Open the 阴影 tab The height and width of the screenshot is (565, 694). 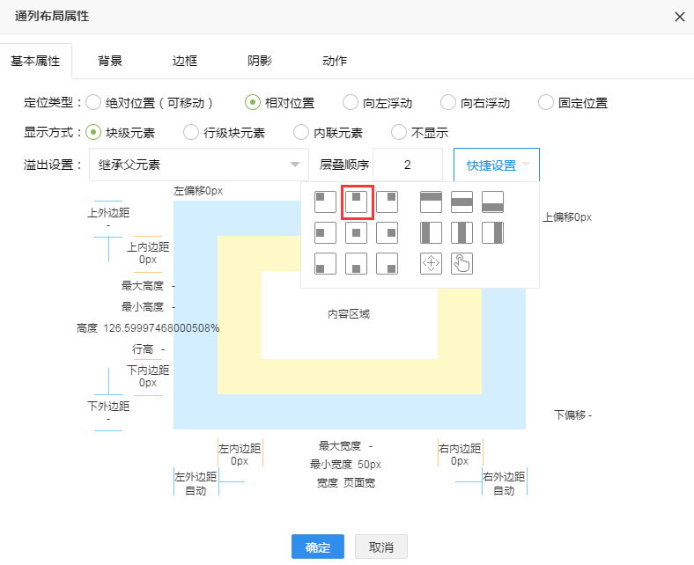click(x=260, y=62)
